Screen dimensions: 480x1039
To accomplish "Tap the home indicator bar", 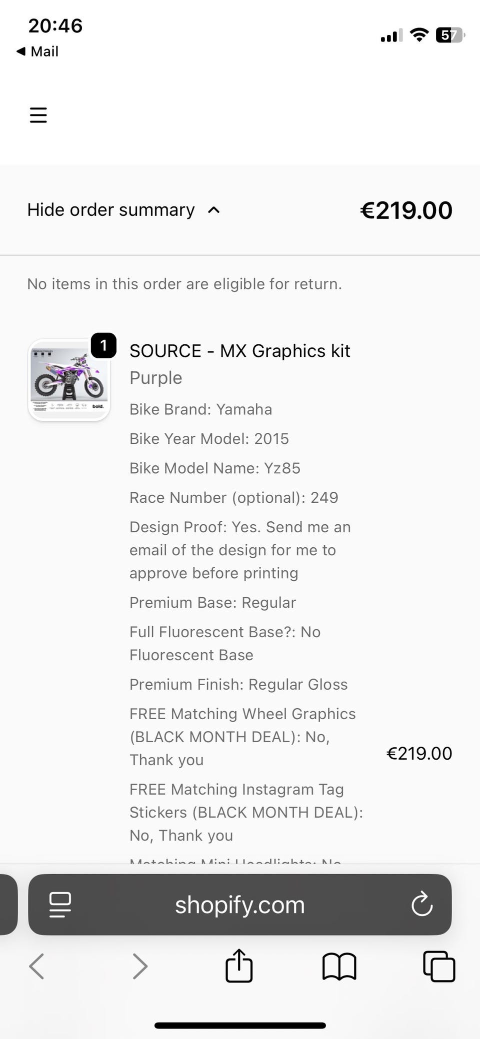I will click(x=240, y=1026).
